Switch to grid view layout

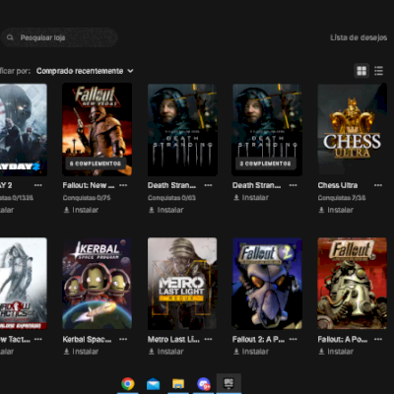click(361, 71)
